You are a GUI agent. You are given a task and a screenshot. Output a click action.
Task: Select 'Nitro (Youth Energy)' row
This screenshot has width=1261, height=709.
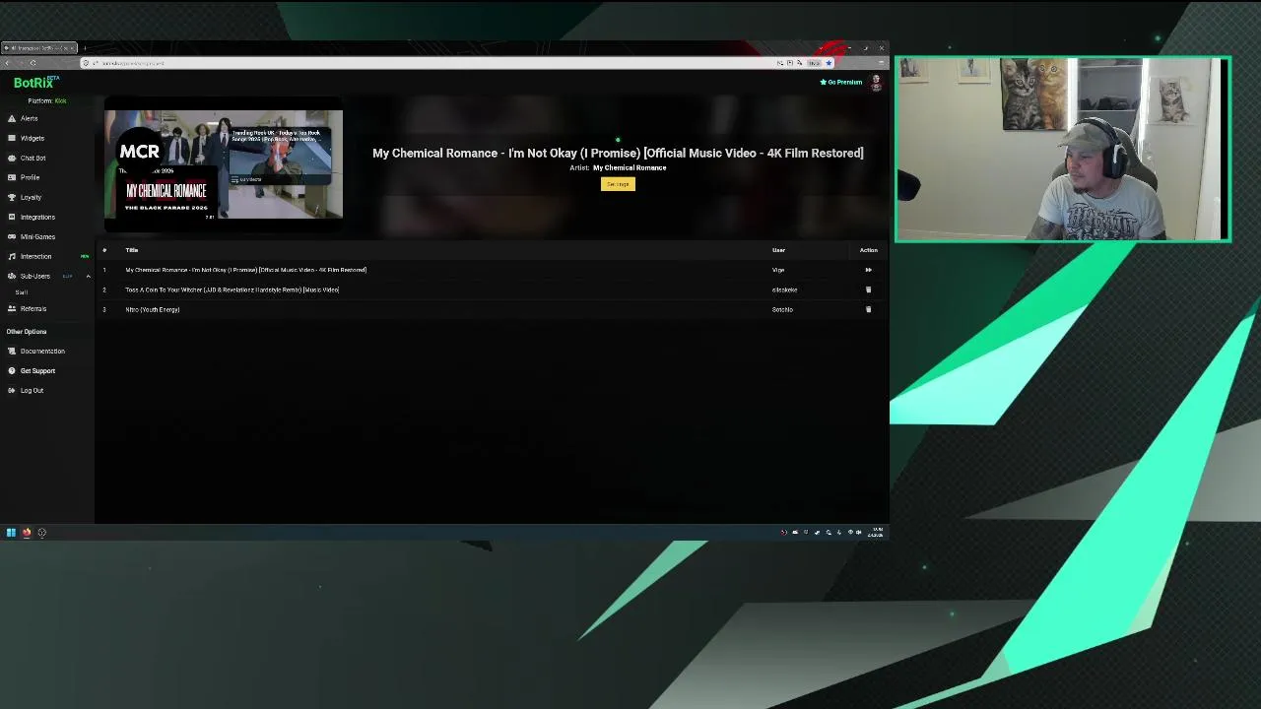point(491,309)
